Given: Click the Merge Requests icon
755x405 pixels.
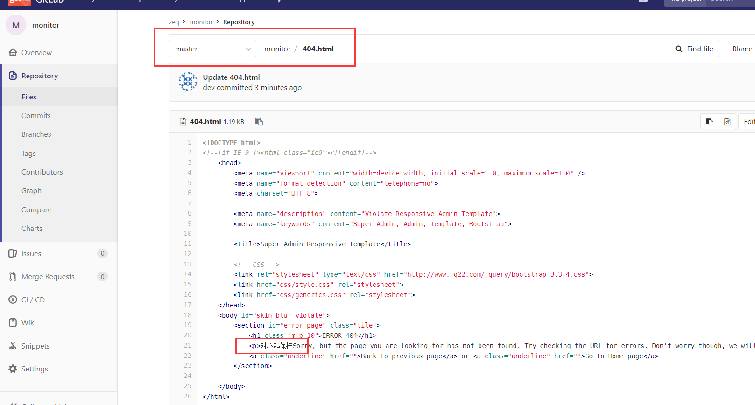Looking at the screenshot, I should coord(13,277).
